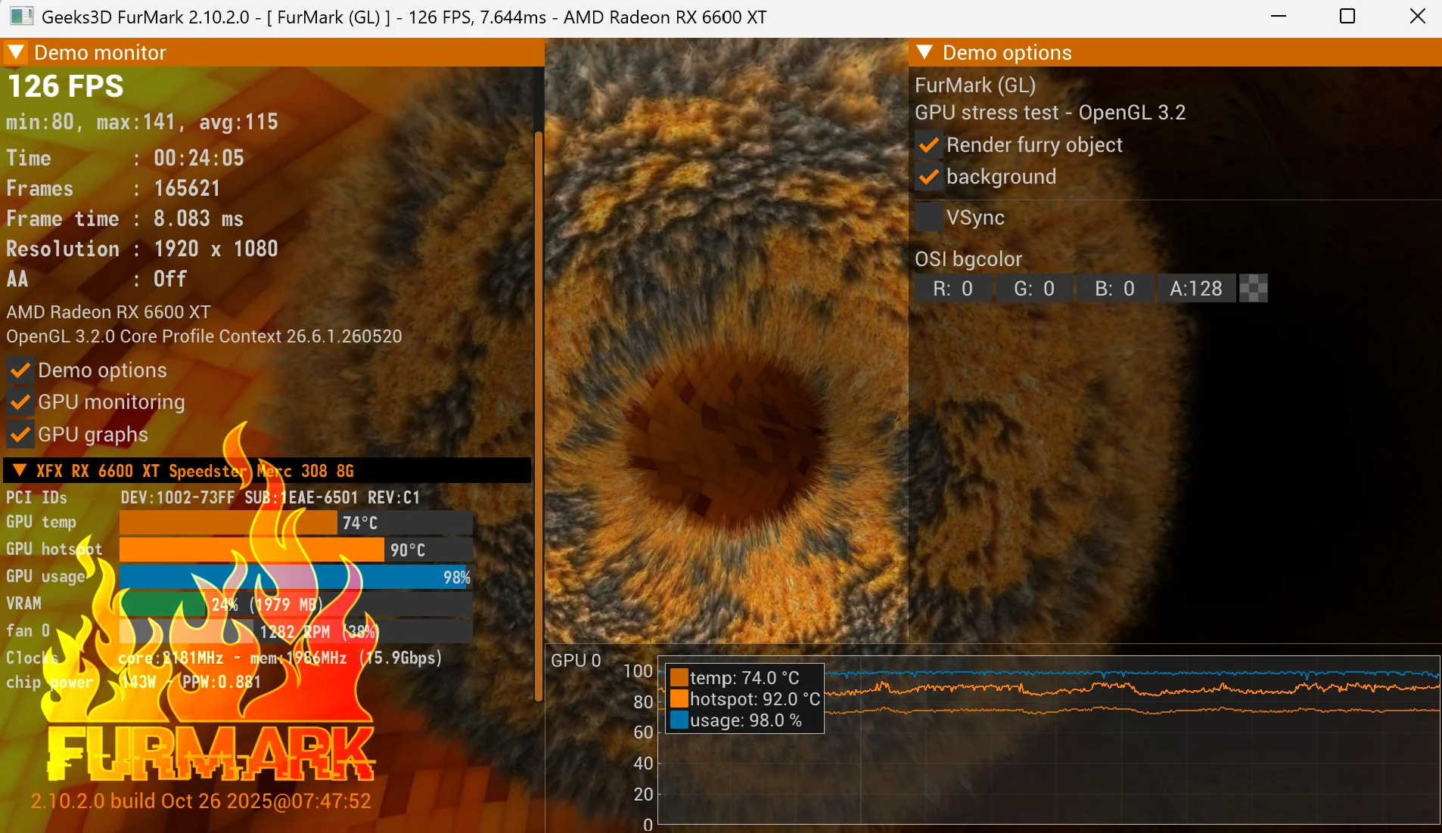
Task: Click the A:128 alpha value field
Action: (x=1196, y=288)
